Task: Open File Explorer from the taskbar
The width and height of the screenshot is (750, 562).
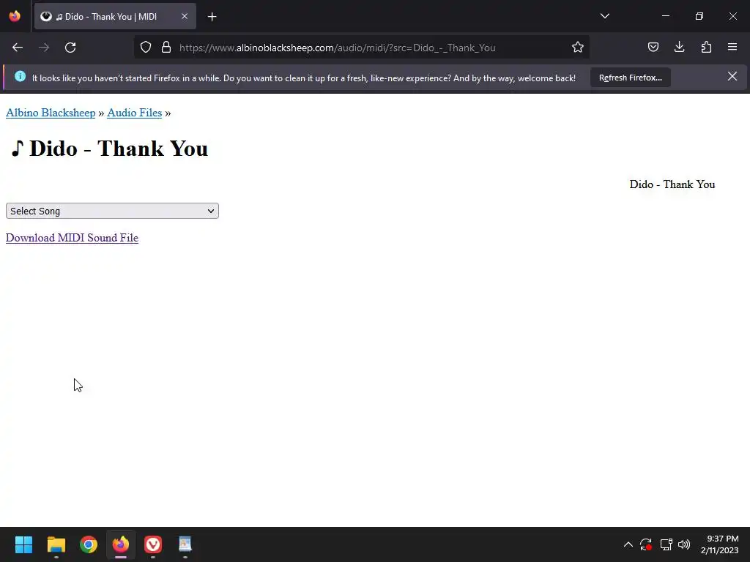Action: click(x=56, y=544)
